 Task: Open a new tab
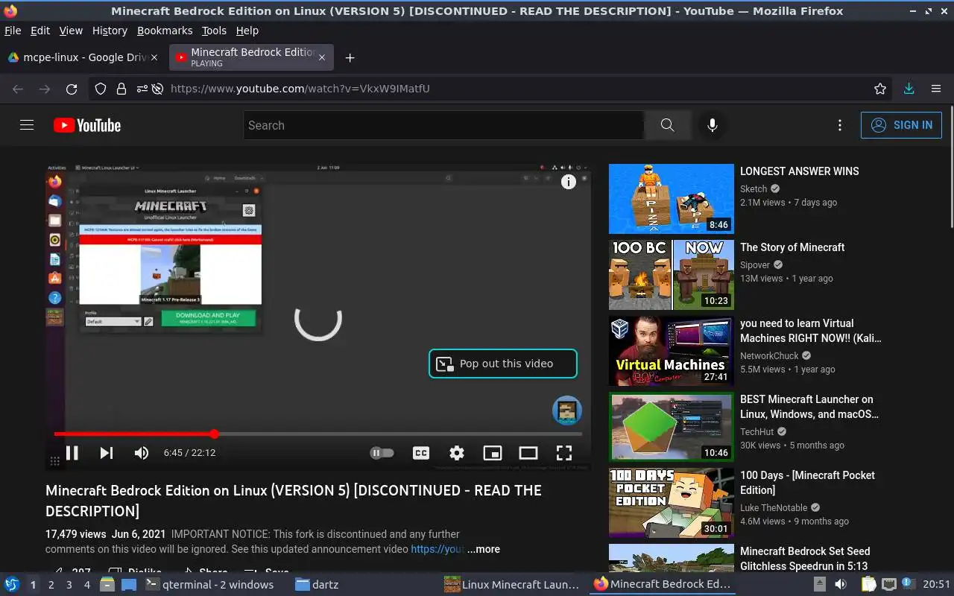click(x=350, y=57)
